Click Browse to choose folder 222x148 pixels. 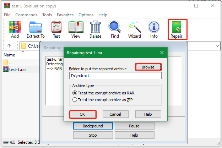tap(148, 67)
